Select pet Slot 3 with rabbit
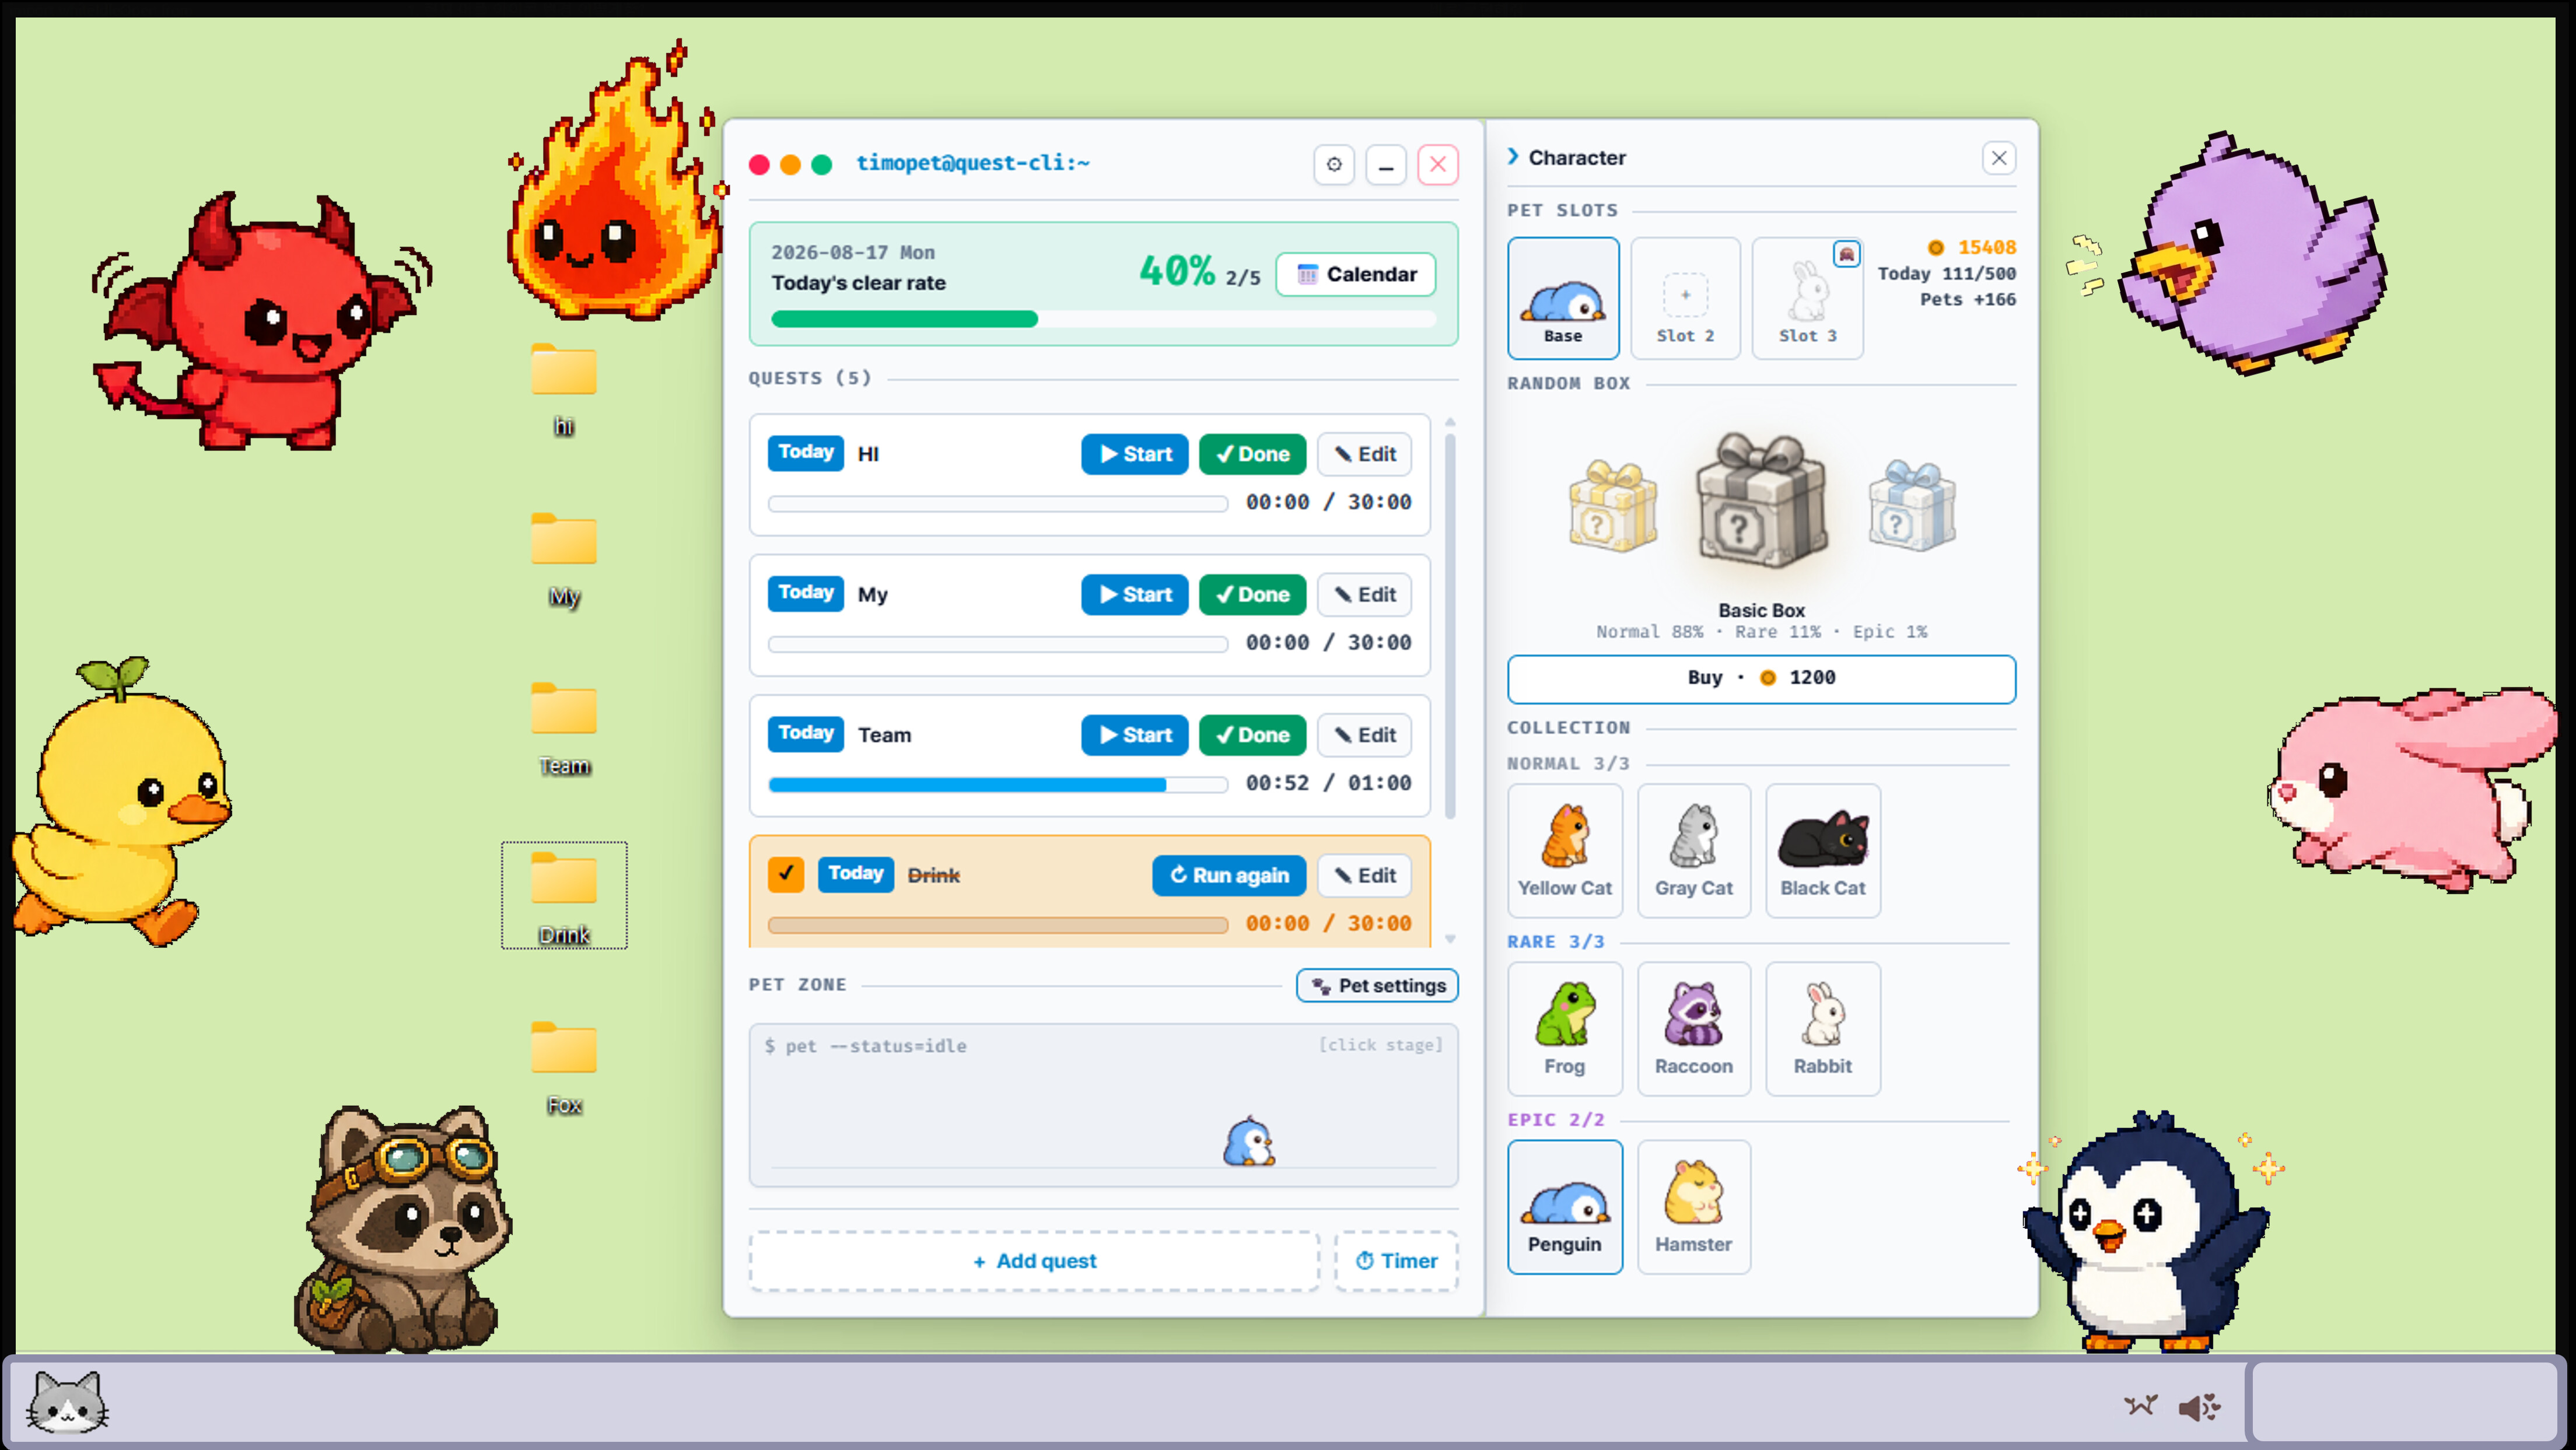This screenshot has height=1450, width=2576. tap(1807, 298)
